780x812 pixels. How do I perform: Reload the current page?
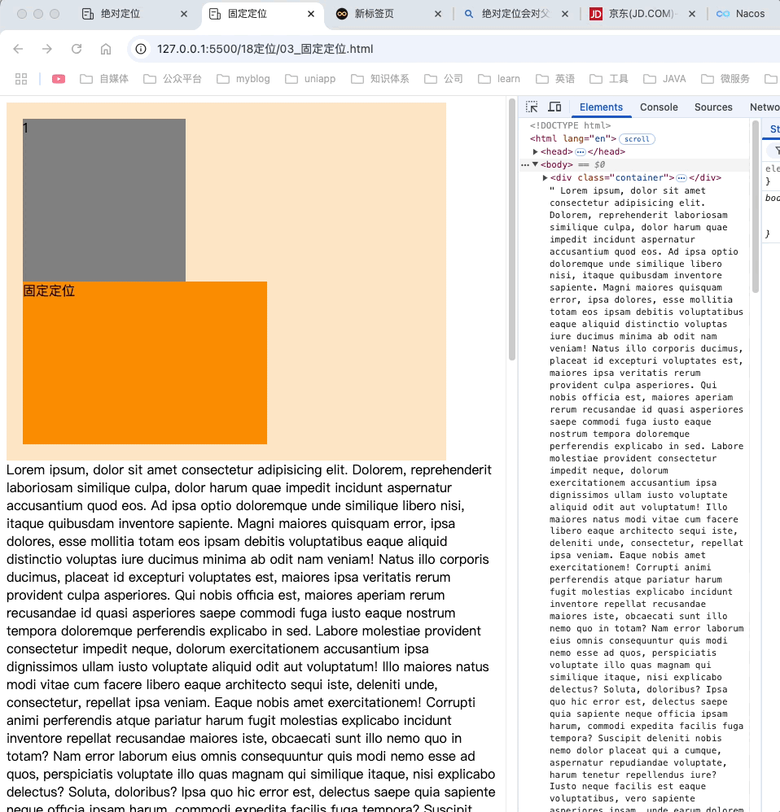tap(77, 49)
